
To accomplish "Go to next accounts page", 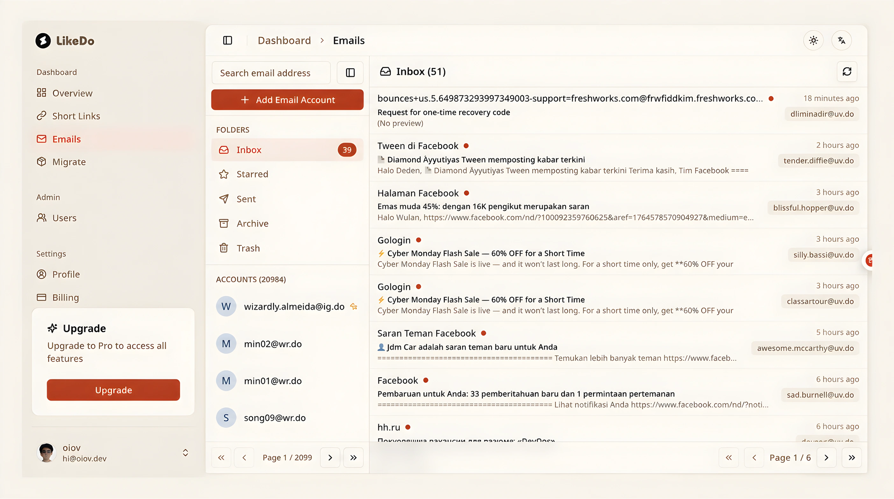I will click(330, 457).
